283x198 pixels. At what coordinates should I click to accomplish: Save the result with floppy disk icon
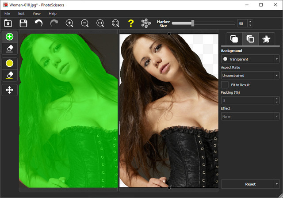(23, 23)
